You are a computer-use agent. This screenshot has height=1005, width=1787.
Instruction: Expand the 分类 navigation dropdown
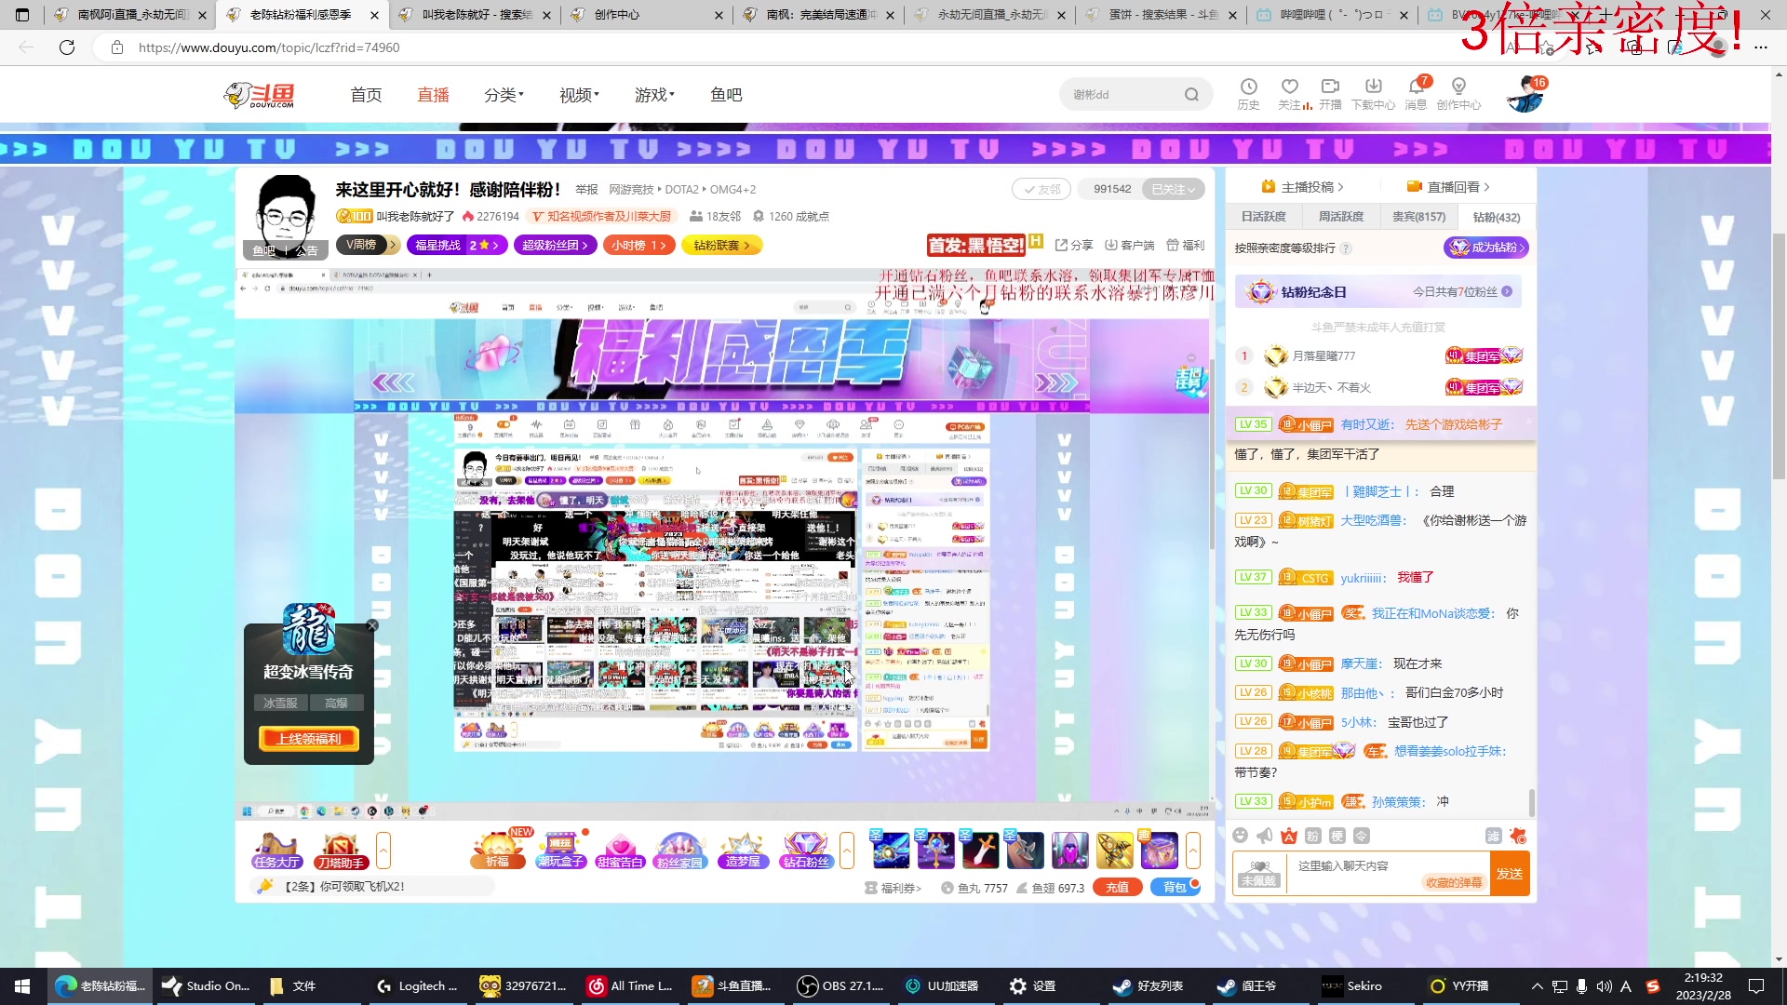[x=504, y=95]
